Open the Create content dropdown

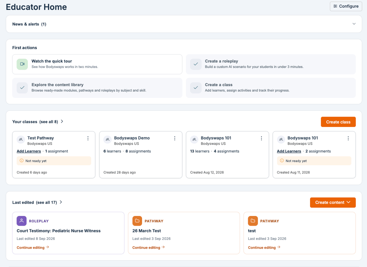coord(333,202)
